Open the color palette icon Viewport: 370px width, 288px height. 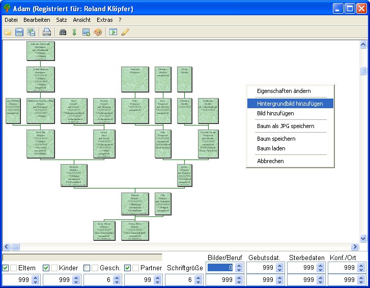click(98, 32)
